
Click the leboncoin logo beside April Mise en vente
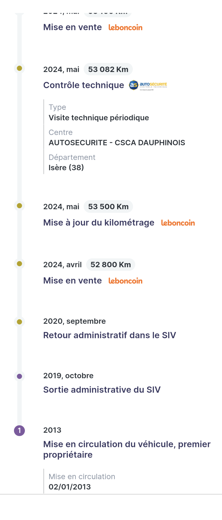(125, 281)
